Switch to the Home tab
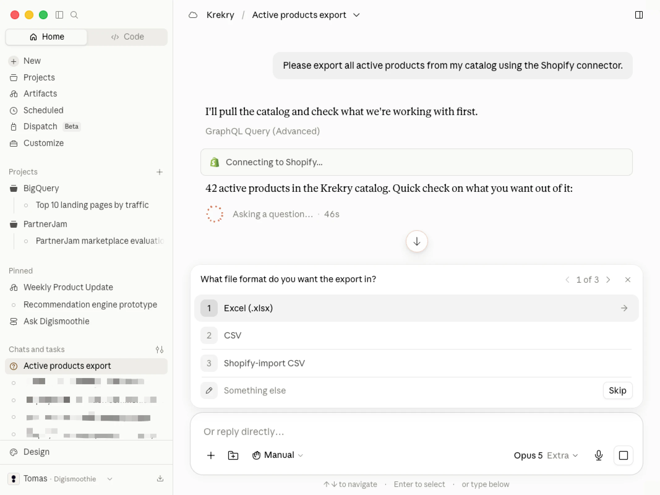 (47, 37)
